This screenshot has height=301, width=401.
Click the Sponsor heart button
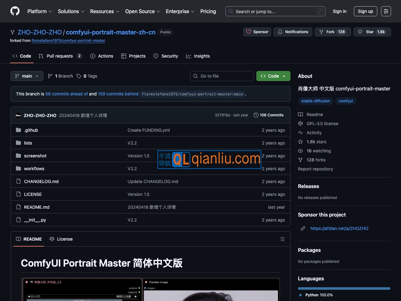[257, 32]
